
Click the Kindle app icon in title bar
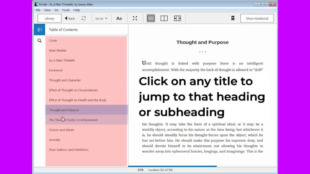pos(36,4)
